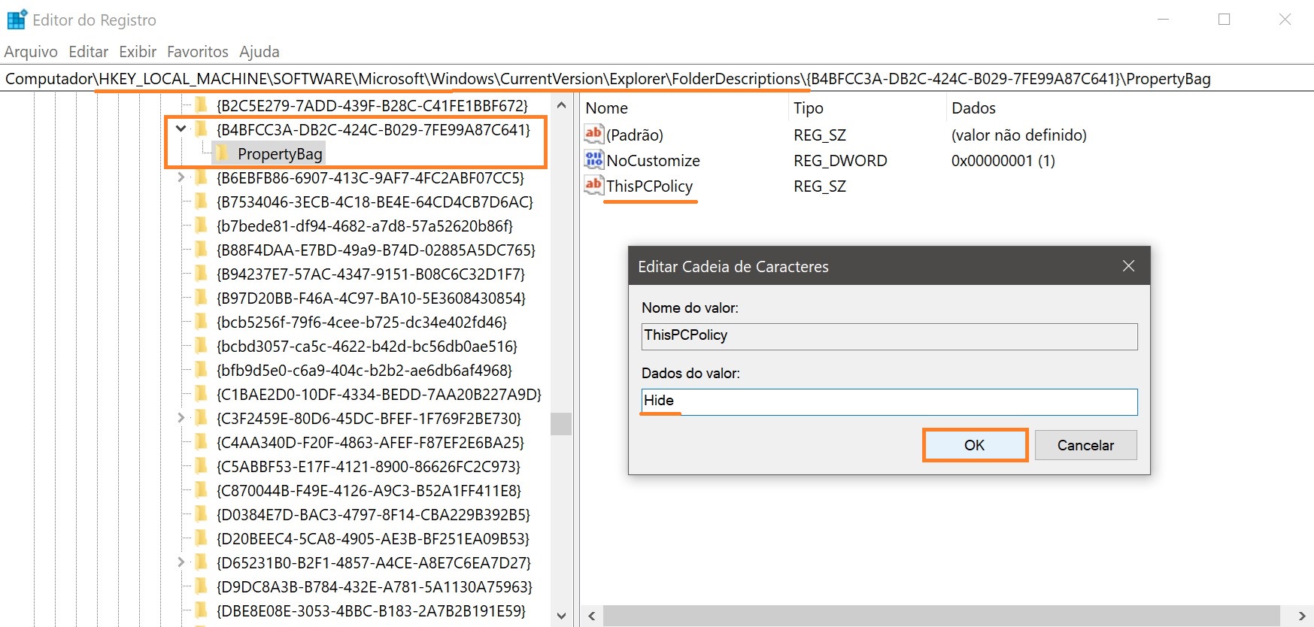This screenshot has width=1314, height=627.
Task: Select the PropertyBag subkey
Action: point(280,154)
